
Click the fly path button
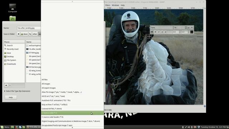click(x=30, y=34)
